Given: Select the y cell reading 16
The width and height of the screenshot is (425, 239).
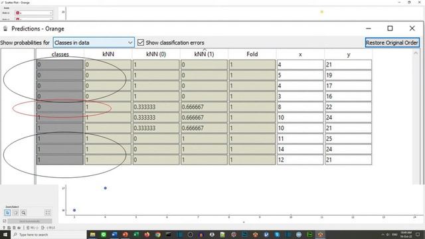Looking at the screenshot, I should 348,96.
